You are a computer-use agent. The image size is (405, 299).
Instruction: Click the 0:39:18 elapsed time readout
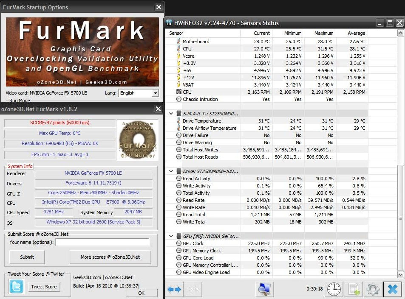pyautogui.click(x=314, y=289)
